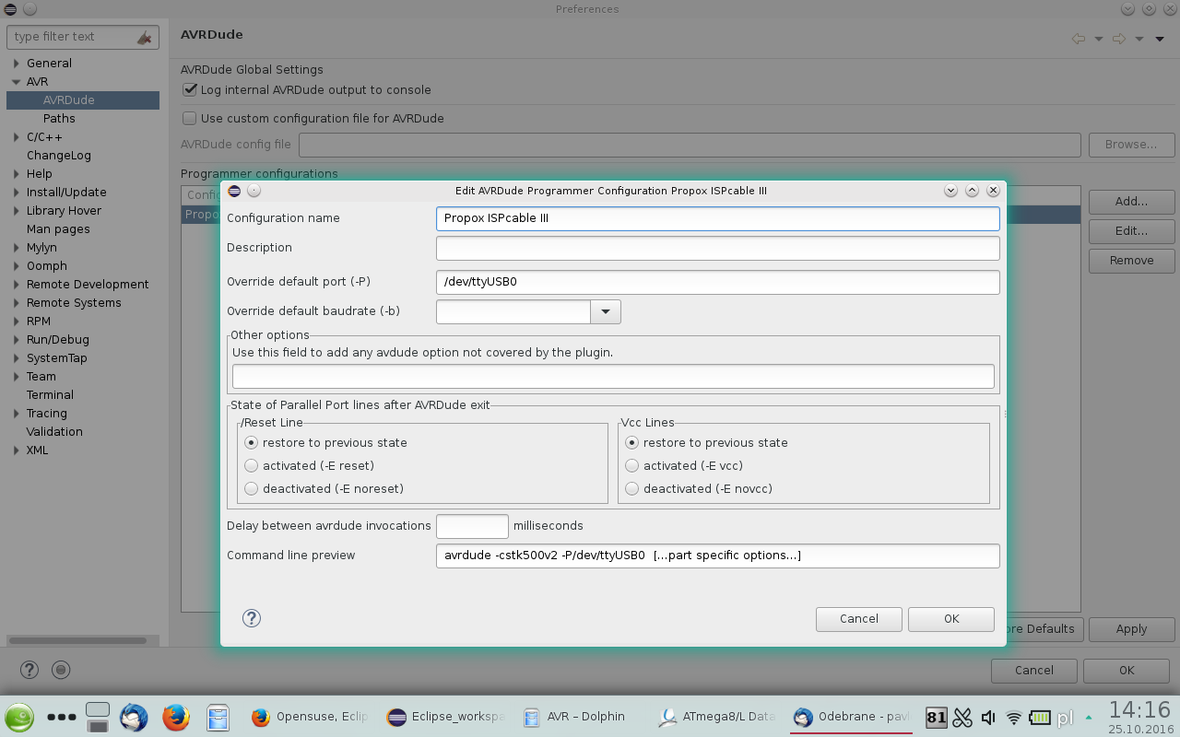Click the volume speaker tray icon

pyautogui.click(x=988, y=718)
